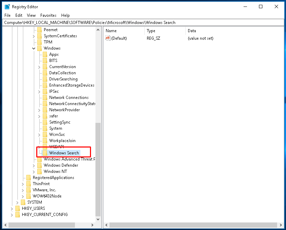Expand the WcmSvc key

click(39, 135)
